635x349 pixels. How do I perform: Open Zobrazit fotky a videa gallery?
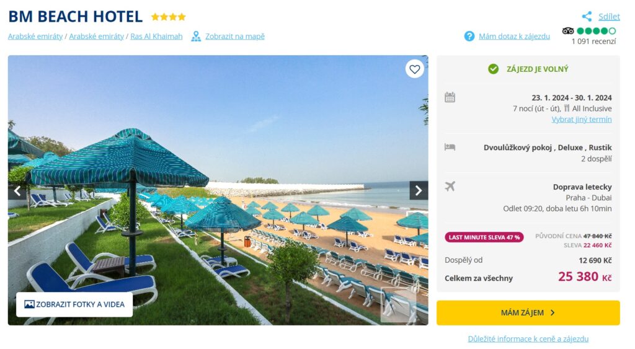[x=74, y=304]
